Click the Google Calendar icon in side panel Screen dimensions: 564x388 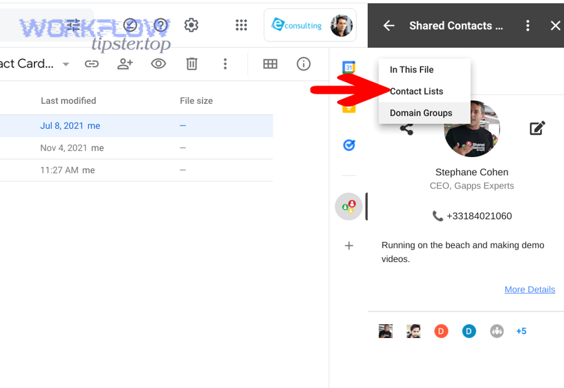click(x=349, y=68)
